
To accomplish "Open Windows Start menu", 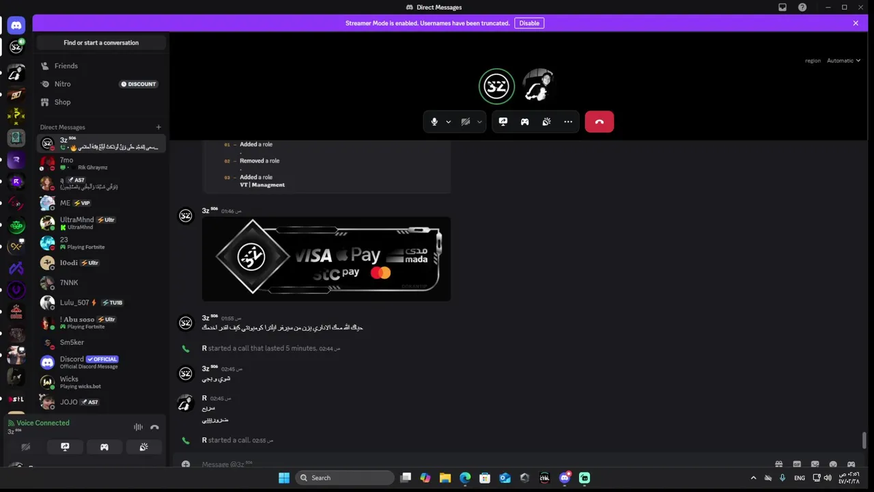I will [x=284, y=478].
